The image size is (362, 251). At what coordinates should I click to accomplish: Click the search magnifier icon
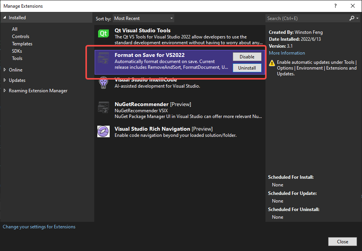pyautogui.click(x=352, y=18)
